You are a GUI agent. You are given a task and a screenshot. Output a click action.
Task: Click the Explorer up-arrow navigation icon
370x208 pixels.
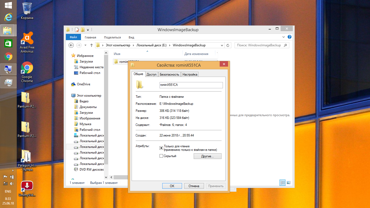point(92,45)
